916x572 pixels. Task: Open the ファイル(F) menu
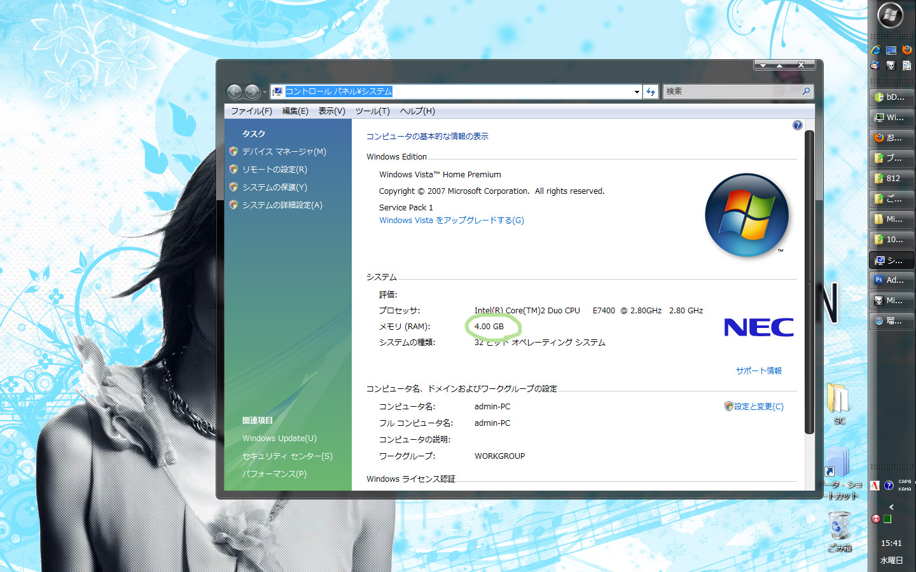click(251, 111)
